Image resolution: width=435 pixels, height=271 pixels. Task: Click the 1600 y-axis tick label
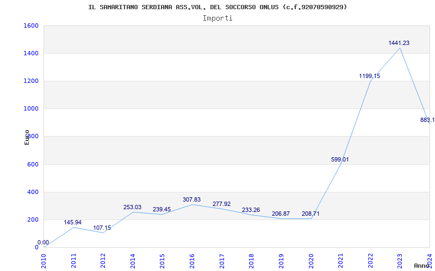point(32,25)
